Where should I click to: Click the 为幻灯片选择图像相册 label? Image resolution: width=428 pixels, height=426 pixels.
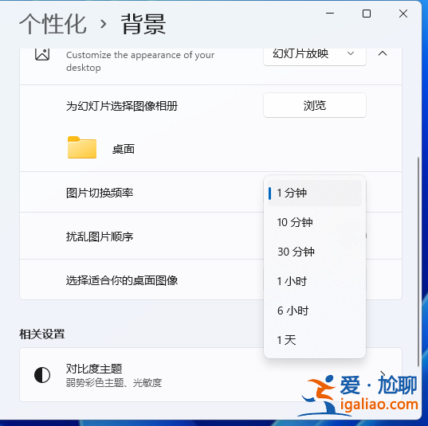tap(122, 106)
